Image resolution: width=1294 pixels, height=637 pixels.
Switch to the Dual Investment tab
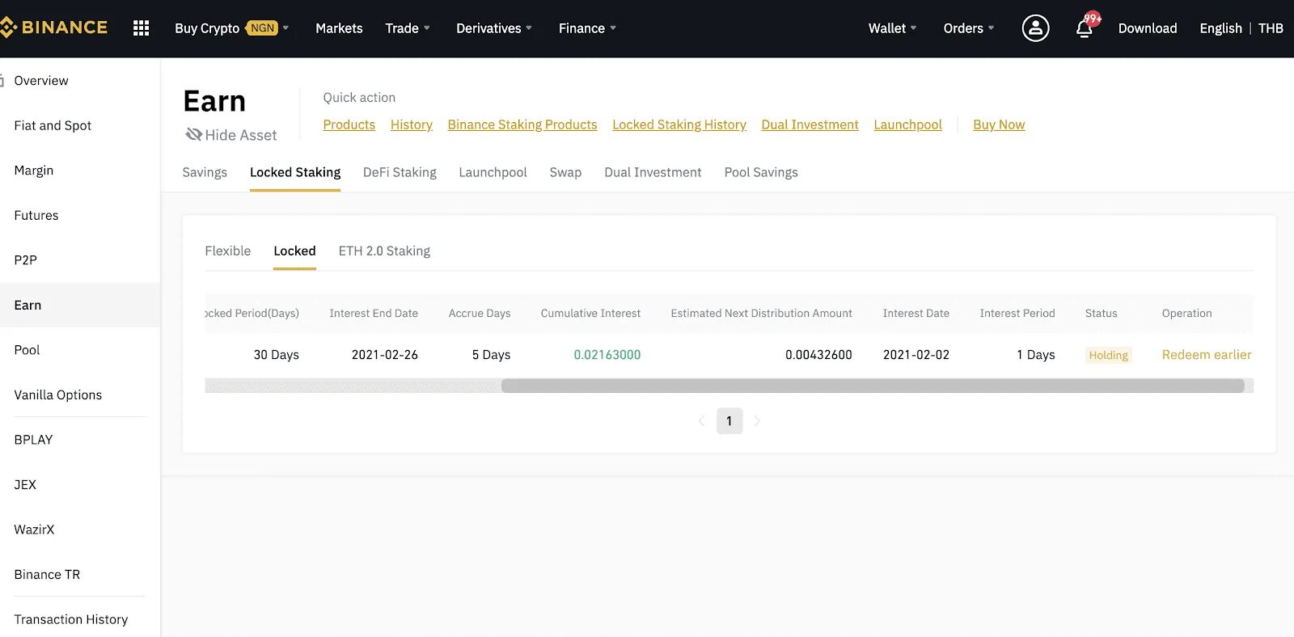(653, 172)
